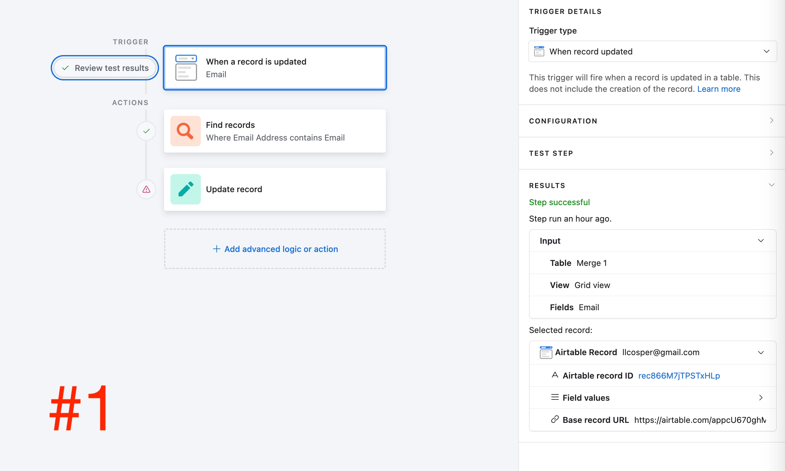Click the Find records magnifier icon

185,131
